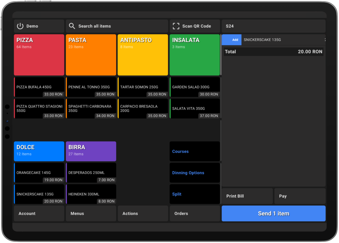Open the ANTIPASTO category tile

(143, 55)
